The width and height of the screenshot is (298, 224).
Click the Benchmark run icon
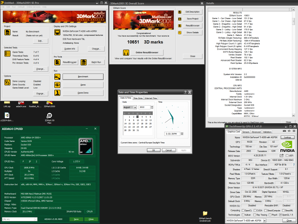click(57, 77)
